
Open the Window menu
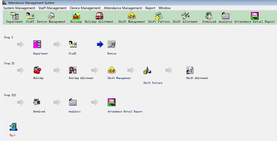164,8
